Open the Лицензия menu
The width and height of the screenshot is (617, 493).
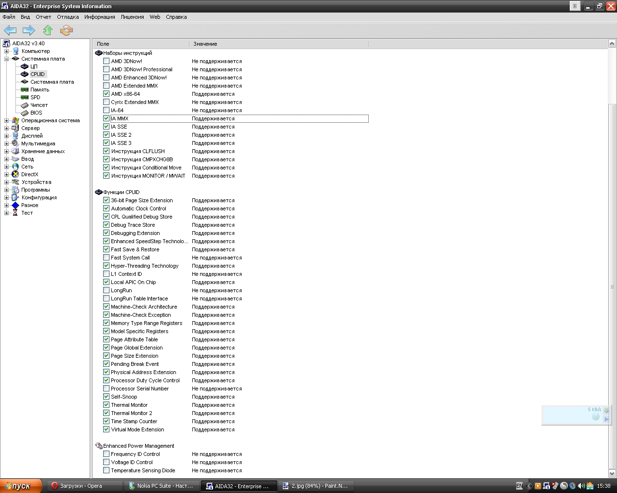[132, 17]
